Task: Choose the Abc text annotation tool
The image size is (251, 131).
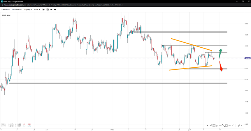Action: click(x=230, y=125)
